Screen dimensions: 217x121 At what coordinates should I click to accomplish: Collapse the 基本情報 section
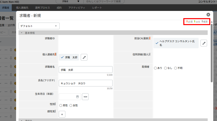(x=22, y=33)
